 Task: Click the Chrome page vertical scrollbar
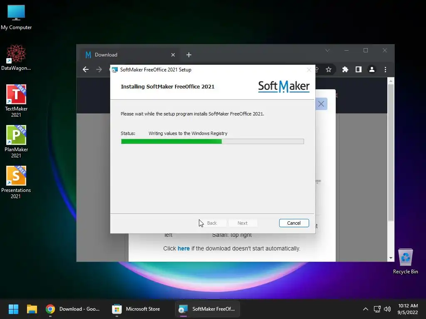click(391, 152)
